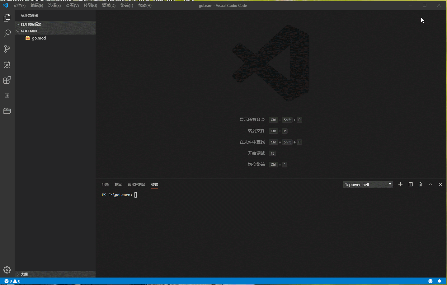
Task: Click the errors and warnings status indicator
Action: [x=12, y=281]
